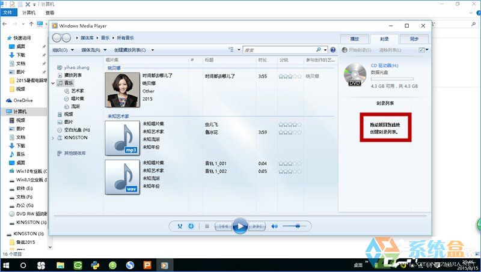This screenshot has width=481, height=272.
Task: Select 艺术家 under 音乐
Action: click(x=74, y=91)
